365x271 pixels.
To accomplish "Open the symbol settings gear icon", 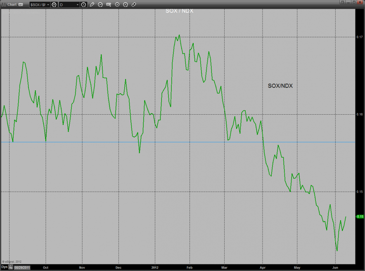I will (54, 5).
